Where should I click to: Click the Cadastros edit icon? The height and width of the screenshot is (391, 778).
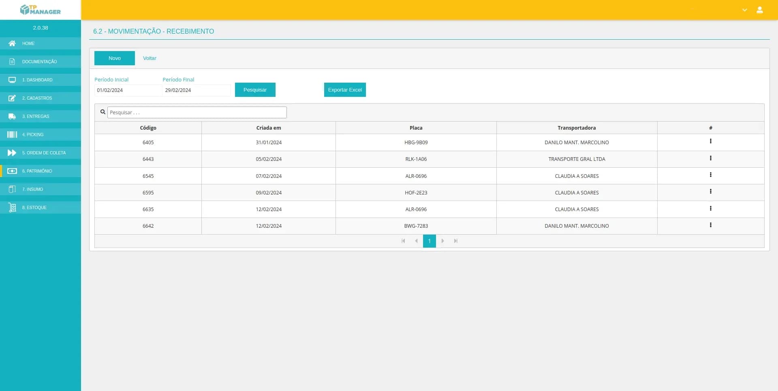[x=12, y=98]
